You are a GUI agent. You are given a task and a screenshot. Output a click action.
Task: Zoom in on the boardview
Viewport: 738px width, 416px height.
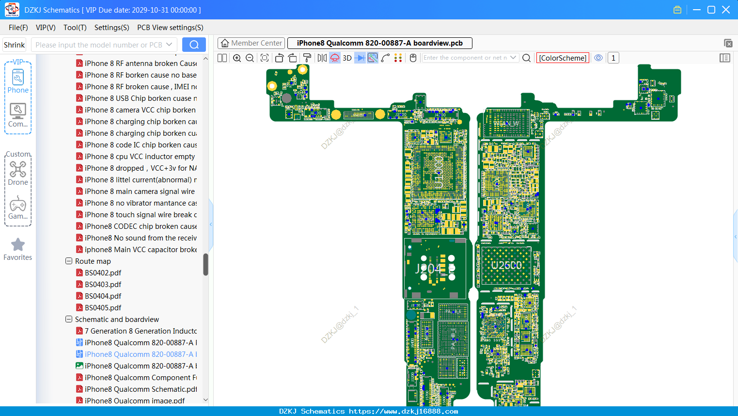(x=237, y=58)
